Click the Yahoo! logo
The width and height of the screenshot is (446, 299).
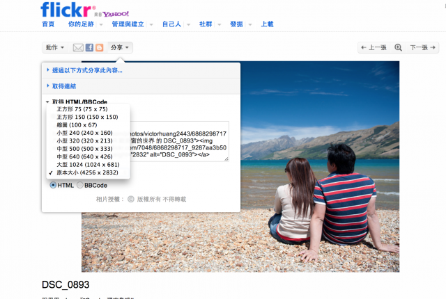click(x=116, y=14)
